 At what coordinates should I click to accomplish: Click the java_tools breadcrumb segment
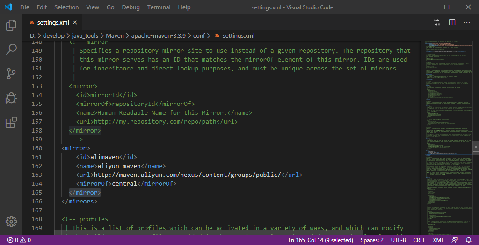tap(85, 35)
